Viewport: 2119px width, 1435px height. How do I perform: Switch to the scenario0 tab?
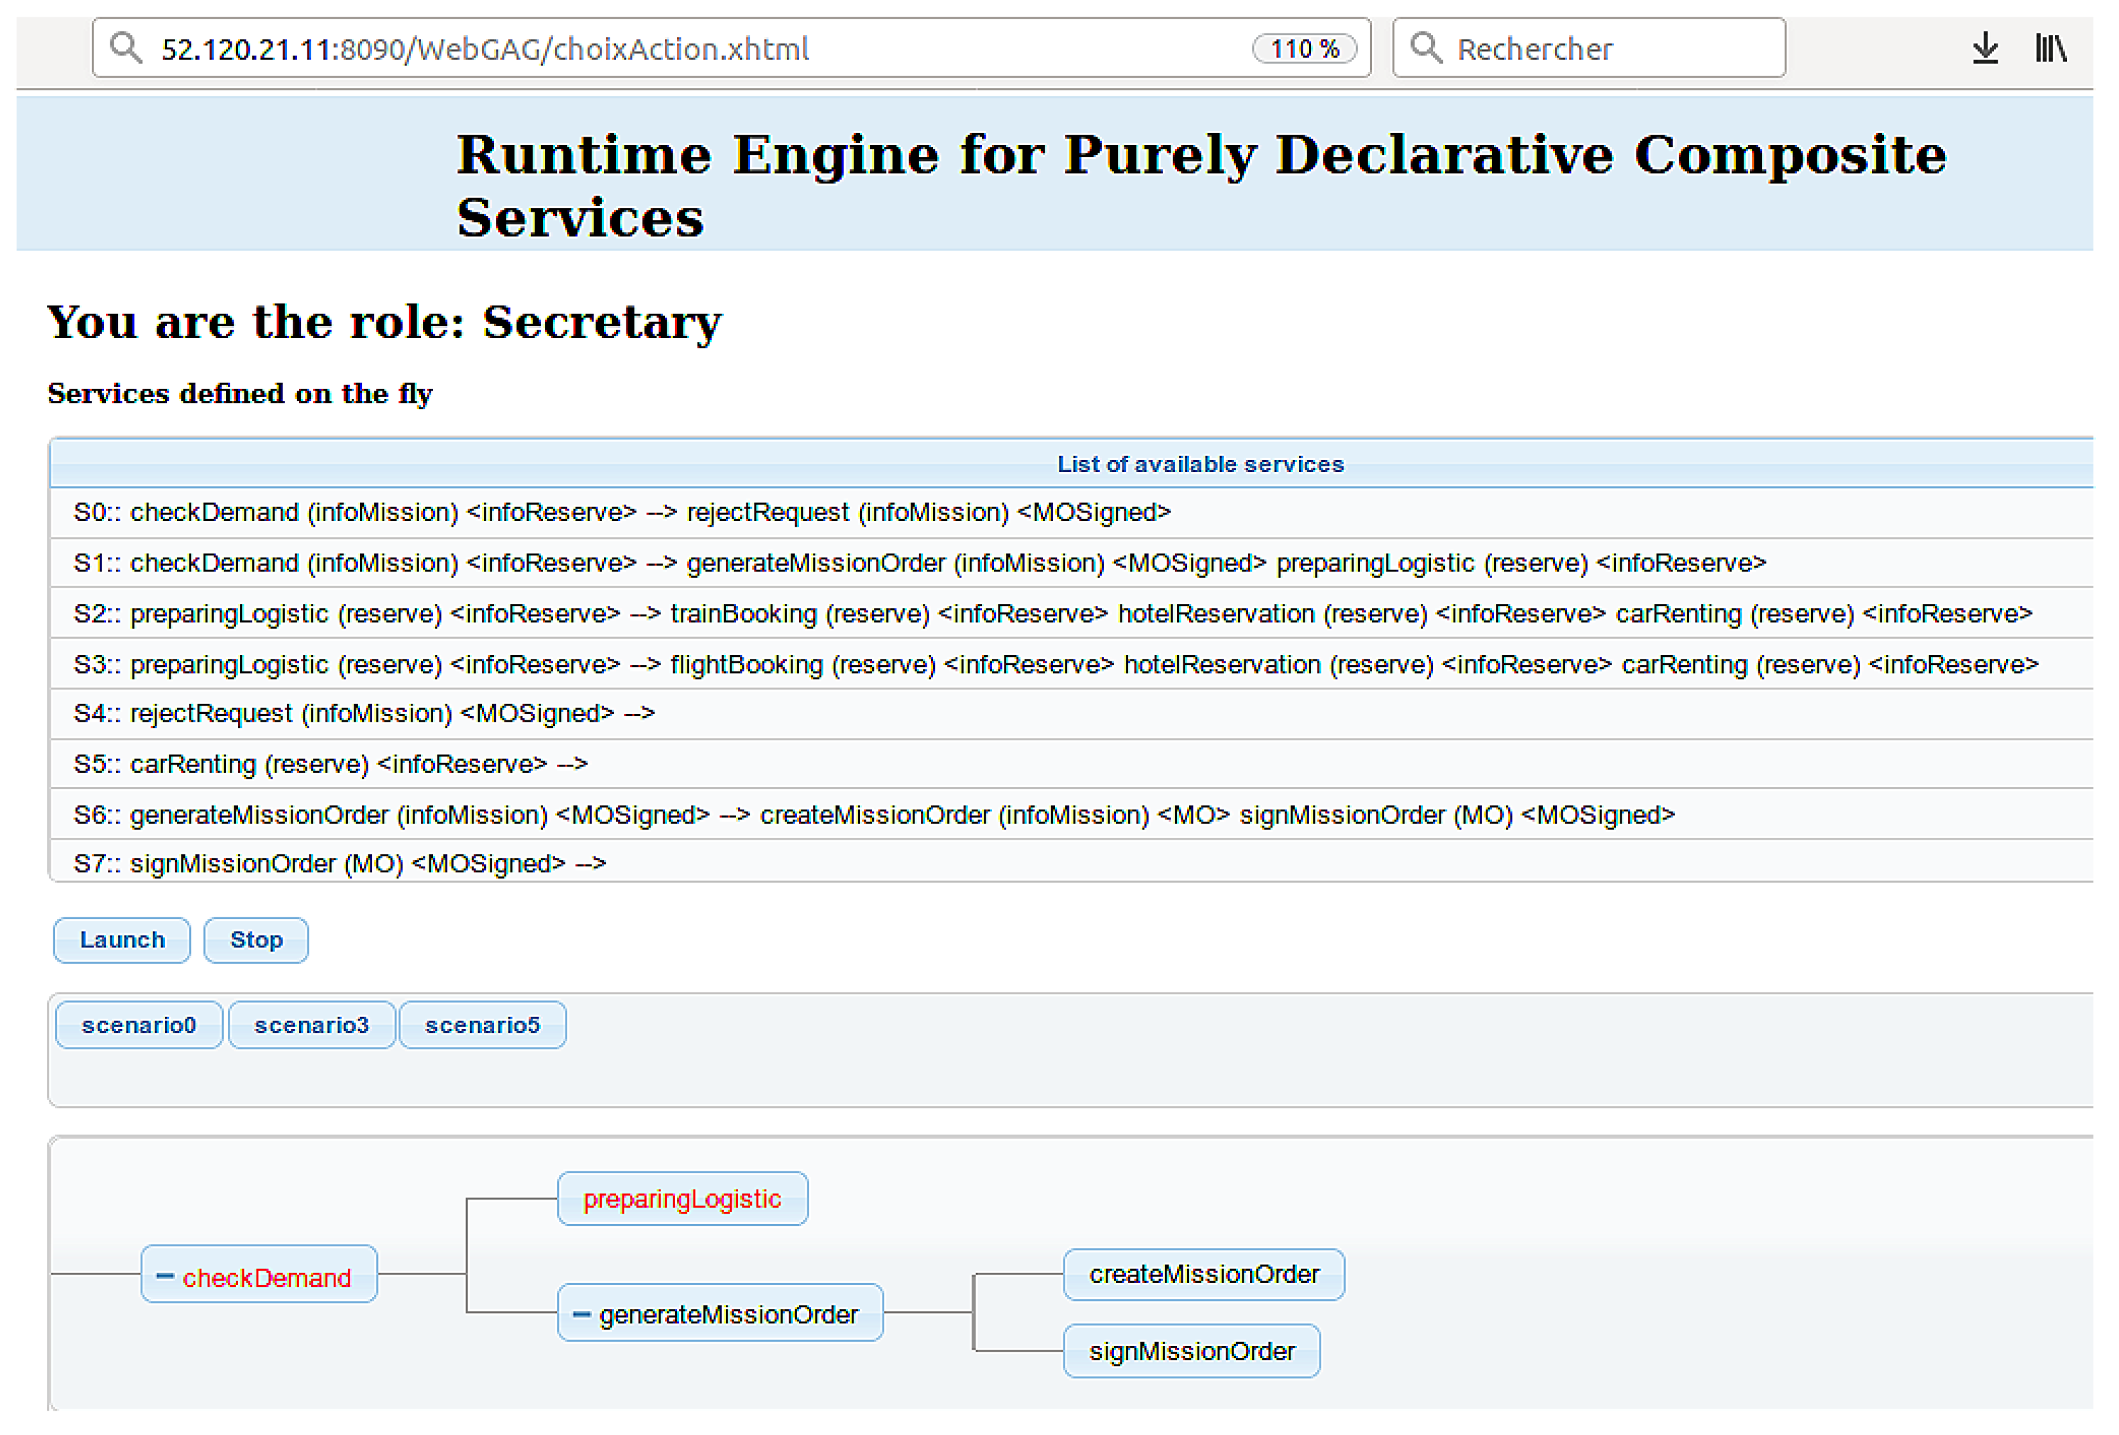tap(139, 1024)
